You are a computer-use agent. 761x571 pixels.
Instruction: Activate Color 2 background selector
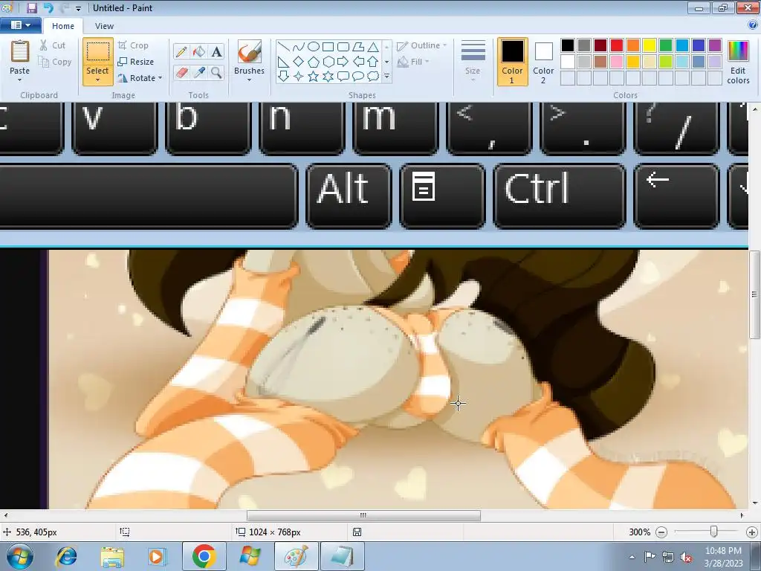click(543, 62)
